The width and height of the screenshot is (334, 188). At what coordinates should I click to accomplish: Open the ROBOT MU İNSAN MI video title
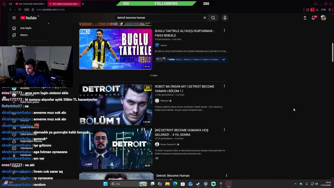coord(184,89)
